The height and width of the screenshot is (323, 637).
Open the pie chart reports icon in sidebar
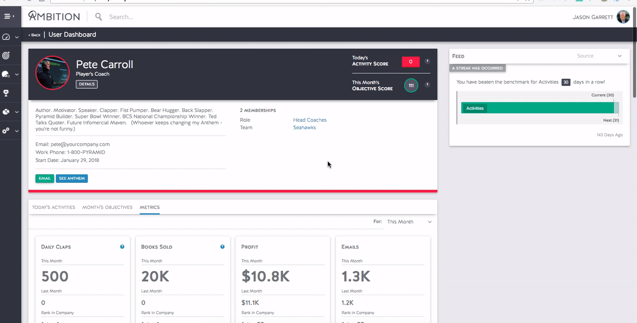pyautogui.click(x=6, y=112)
